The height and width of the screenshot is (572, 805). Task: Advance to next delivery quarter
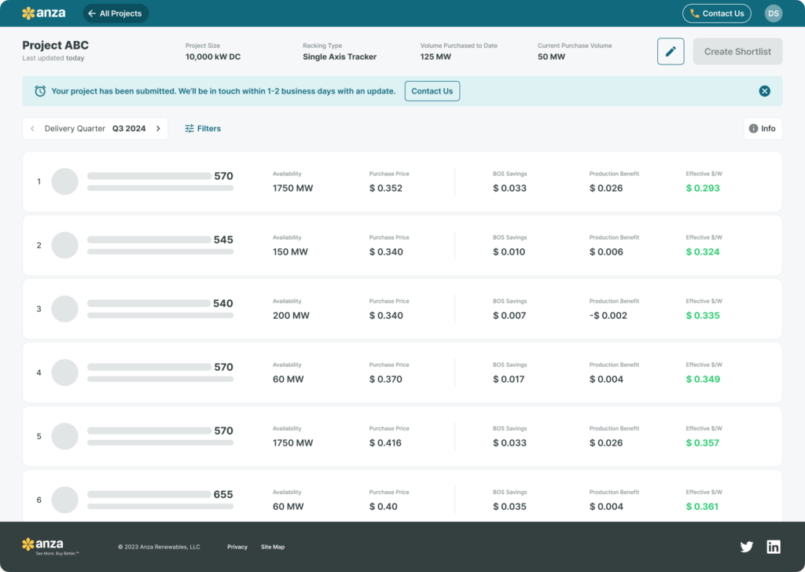158,129
